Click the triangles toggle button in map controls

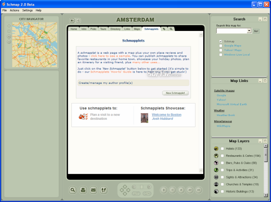click(x=136, y=193)
